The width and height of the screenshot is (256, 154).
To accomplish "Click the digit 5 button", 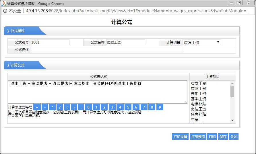I will click(x=128, y=107).
